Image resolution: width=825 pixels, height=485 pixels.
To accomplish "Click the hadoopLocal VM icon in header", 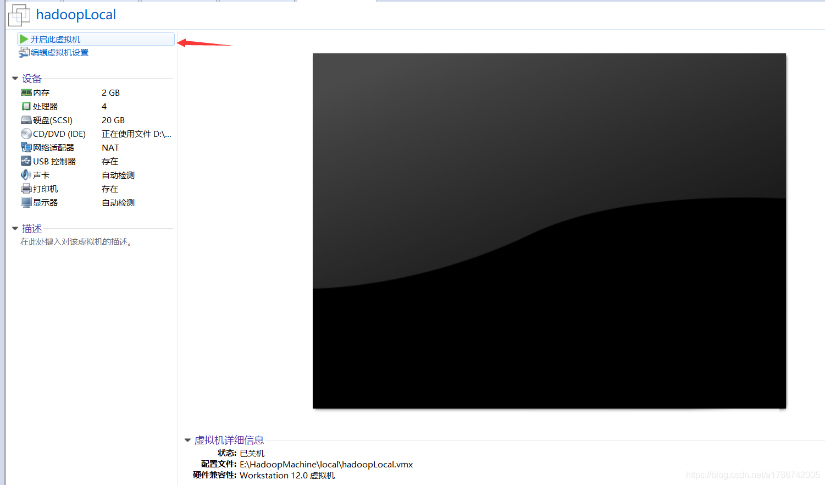I will pyautogui.click(x=19, y=15).
